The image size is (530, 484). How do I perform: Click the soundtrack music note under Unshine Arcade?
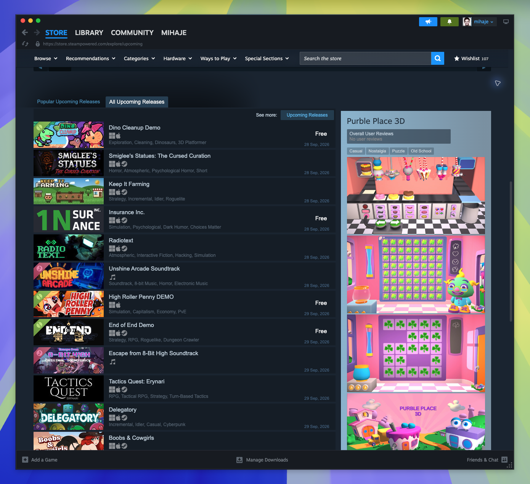(112, 277)
